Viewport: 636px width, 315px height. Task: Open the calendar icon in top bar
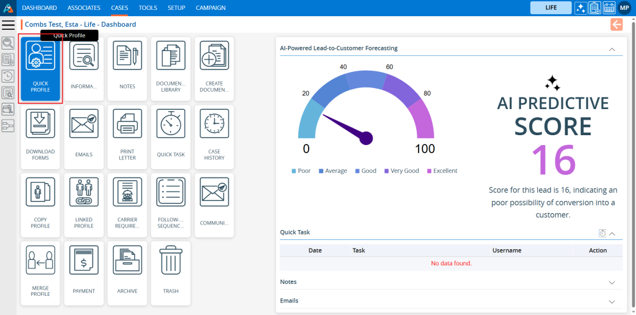click(608, 8)
